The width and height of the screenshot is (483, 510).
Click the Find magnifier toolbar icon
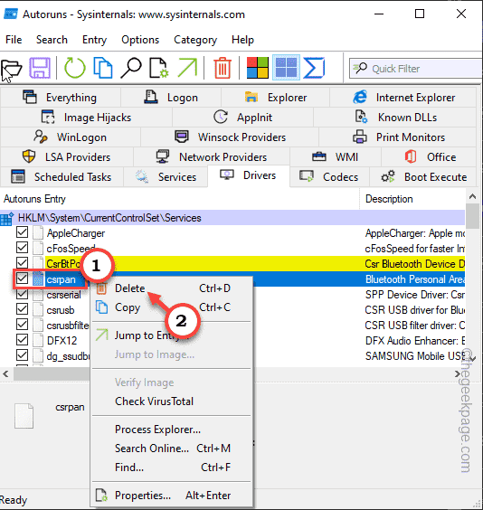coord(131,68)
